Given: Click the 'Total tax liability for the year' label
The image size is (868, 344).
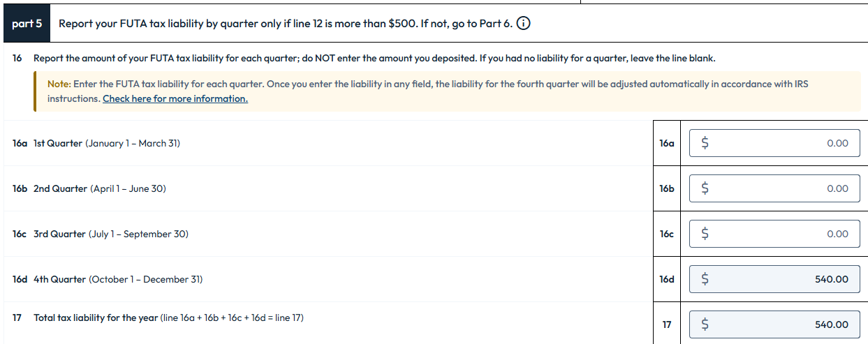Looking at the screenshot, I should pos(96,317).
